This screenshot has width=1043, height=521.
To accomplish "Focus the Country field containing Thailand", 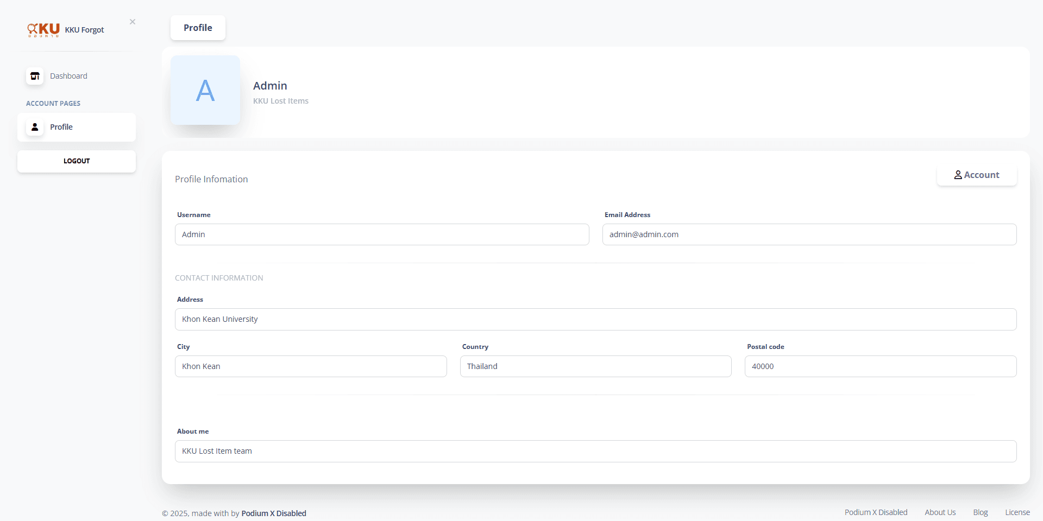I will 595,366.
